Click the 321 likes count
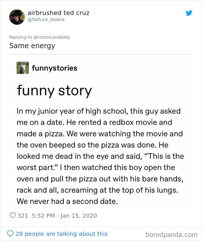This screenshot has height=241, width=202. (23, 216)
